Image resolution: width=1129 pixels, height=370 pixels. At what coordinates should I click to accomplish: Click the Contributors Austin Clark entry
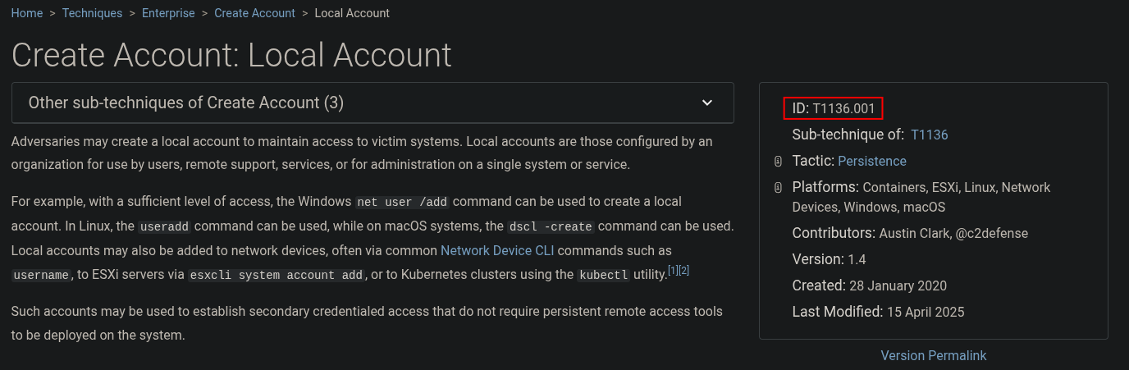[910, 233]
